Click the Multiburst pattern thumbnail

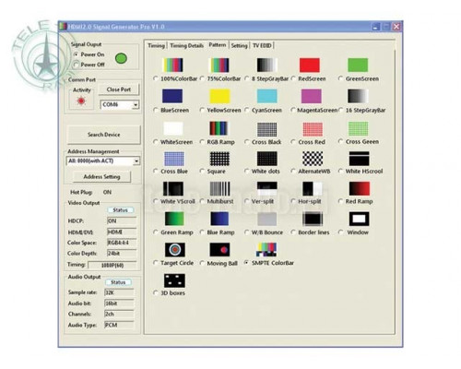click(x=219, y=188)
